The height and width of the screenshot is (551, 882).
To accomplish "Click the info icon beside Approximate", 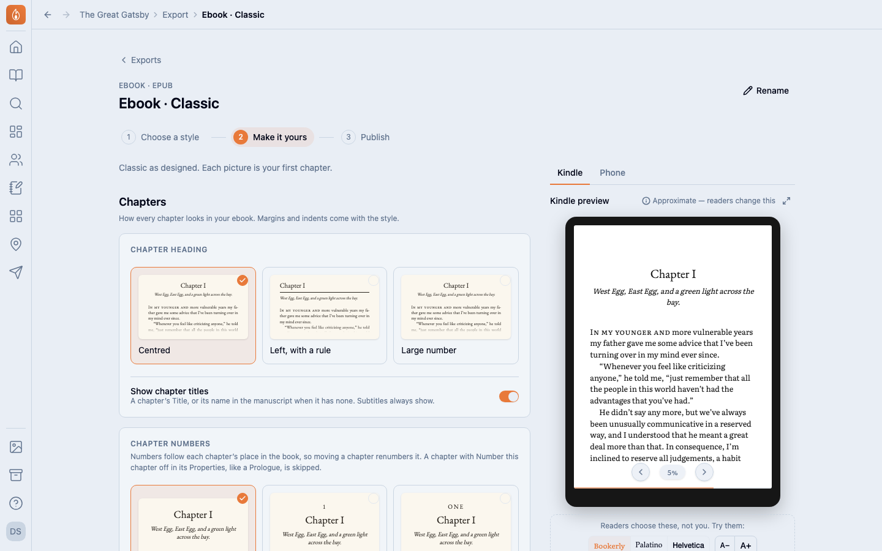I will click(x=646, y=201).
